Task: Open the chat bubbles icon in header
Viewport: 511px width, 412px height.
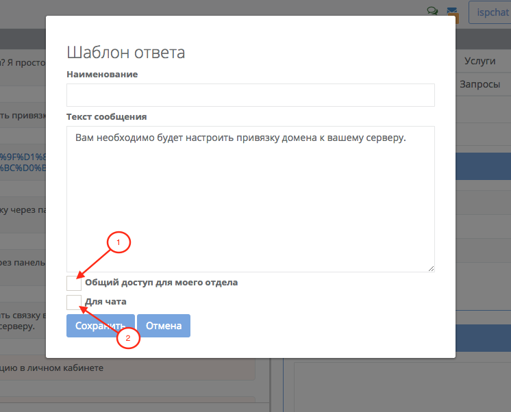Action: (x=432, y=11)
